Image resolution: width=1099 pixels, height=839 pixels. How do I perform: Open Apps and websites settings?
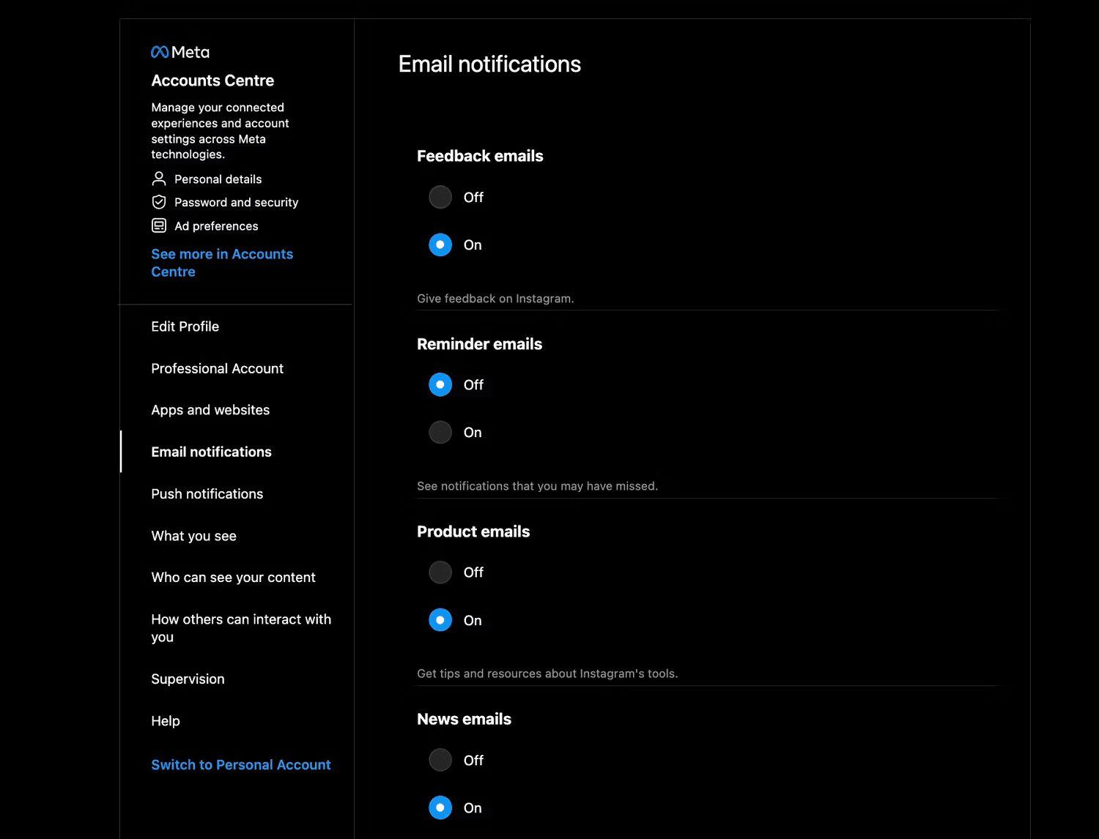click(x=210, y=410)
